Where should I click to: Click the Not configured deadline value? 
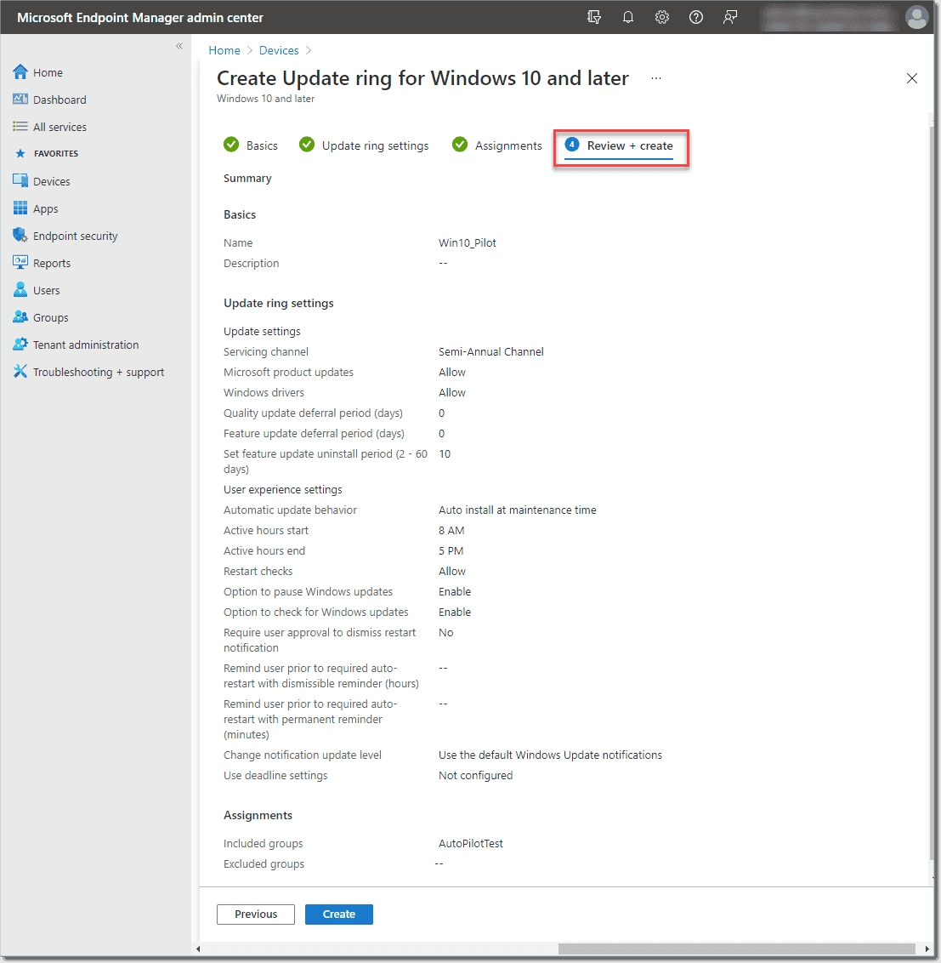(x=476, y=775)
